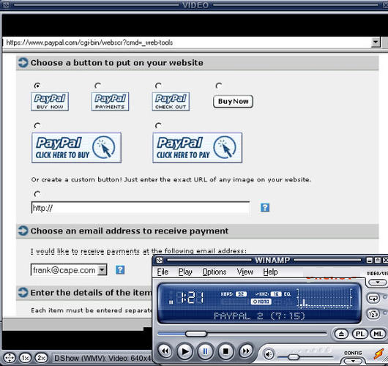
Task: Click Winamp Play button
Action: 185,351
